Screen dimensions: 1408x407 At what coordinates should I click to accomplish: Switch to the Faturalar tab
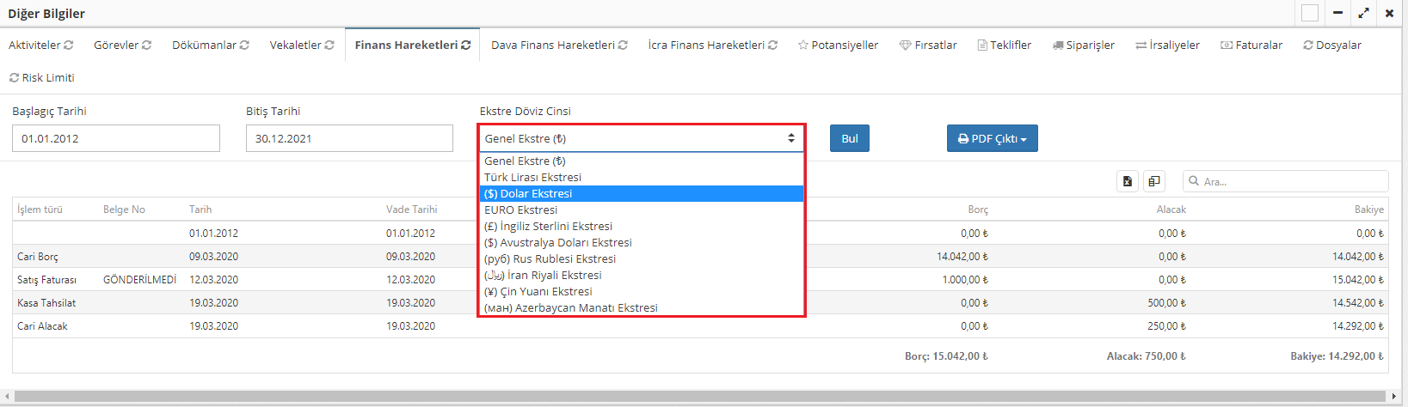click(x=1251, y=46)
